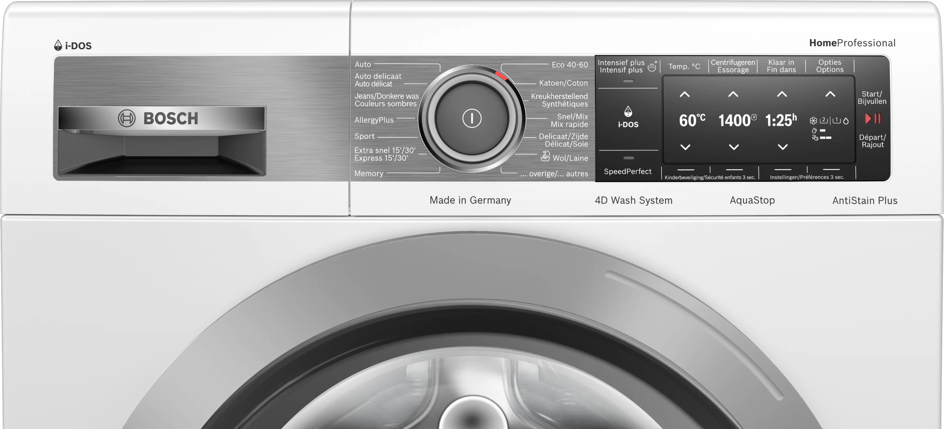Viewport: 944px width, 429px height.
Task: Tap the Opties/Options label
Action: (830, 66)
